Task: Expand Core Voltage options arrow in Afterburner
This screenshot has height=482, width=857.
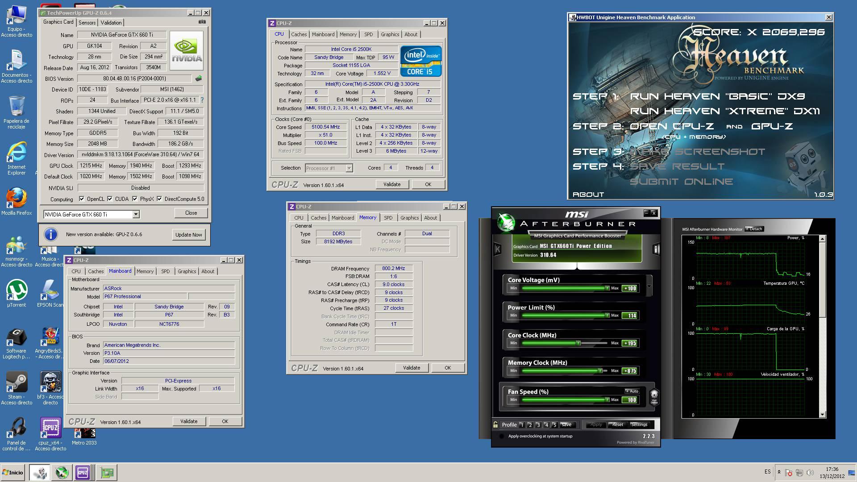Action: pos(649,286)
